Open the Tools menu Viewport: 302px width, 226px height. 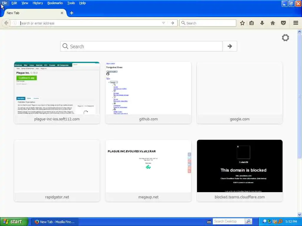[x=71, y=3]
